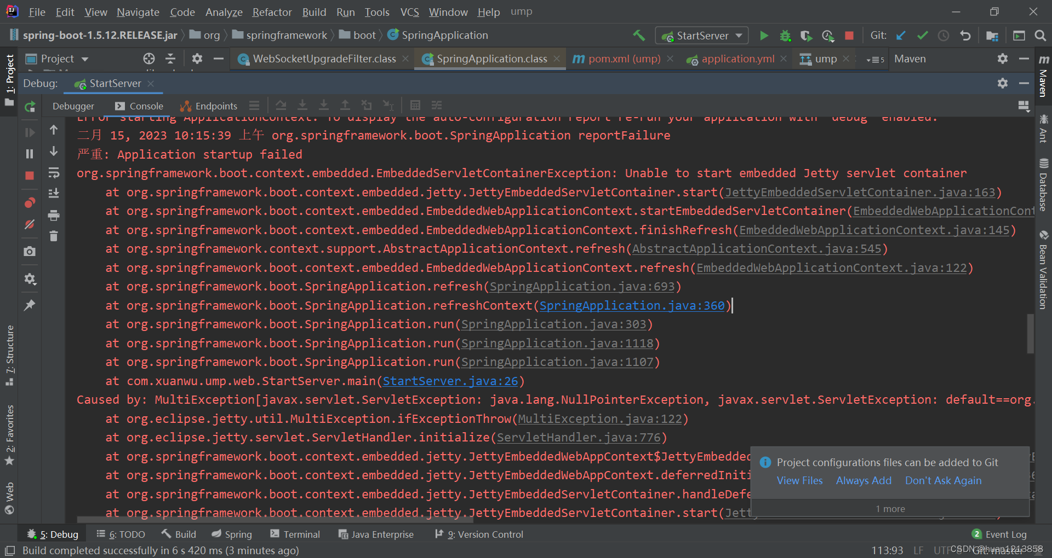Screen dimensions: 1052x558
Task: Print the console output
Action: click(54, 215)
